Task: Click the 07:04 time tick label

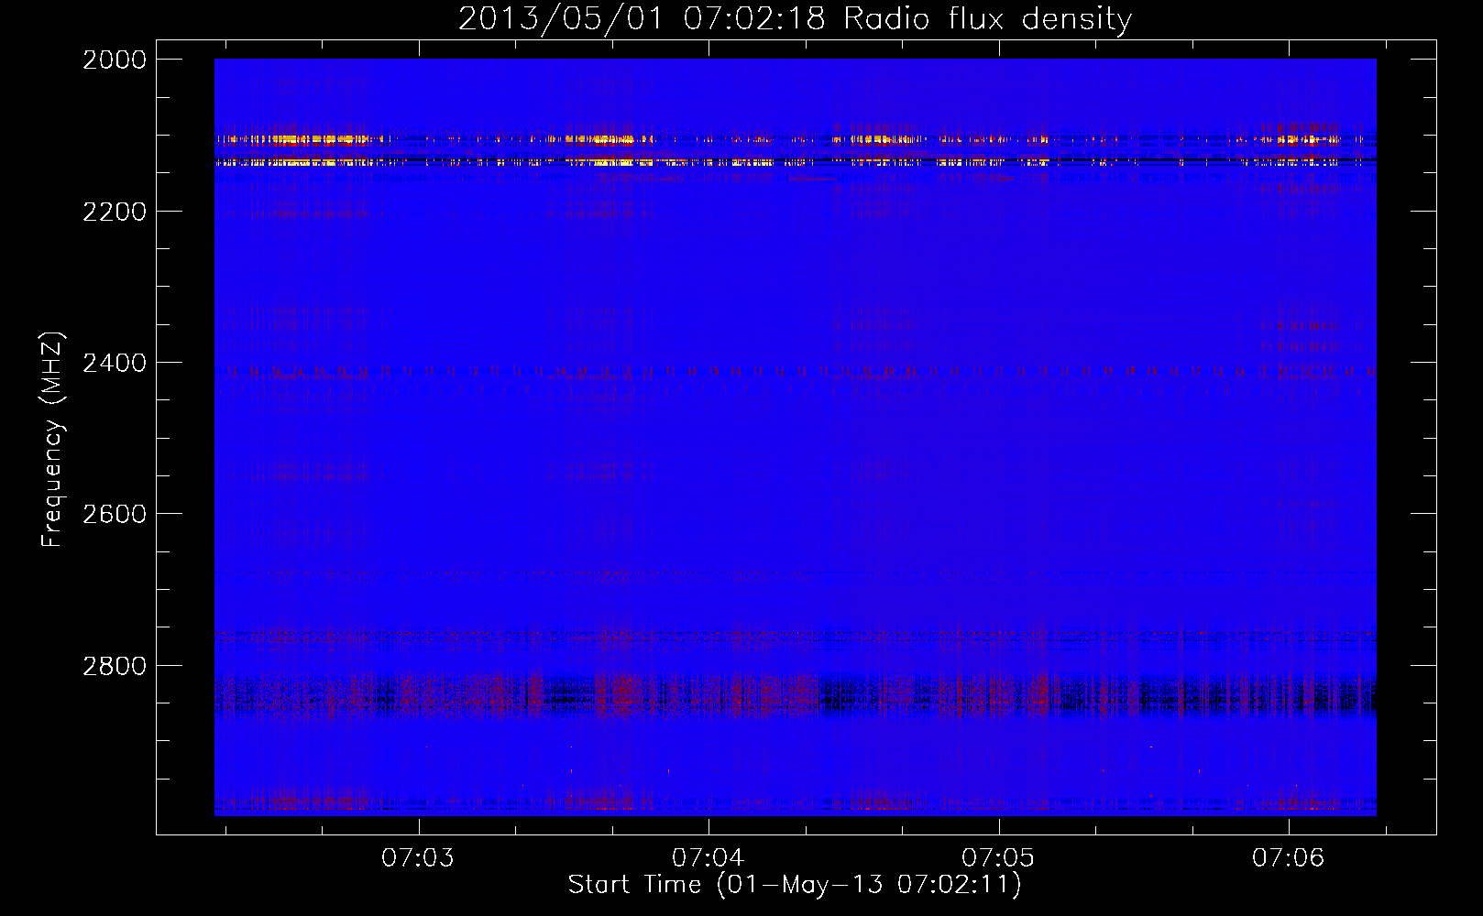Action: (709, 857)
